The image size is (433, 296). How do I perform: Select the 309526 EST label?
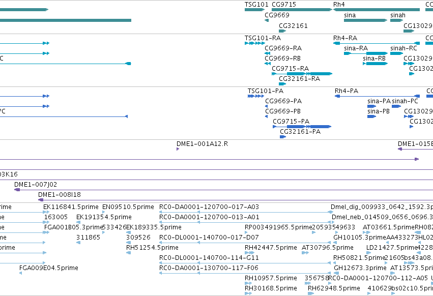138,238
